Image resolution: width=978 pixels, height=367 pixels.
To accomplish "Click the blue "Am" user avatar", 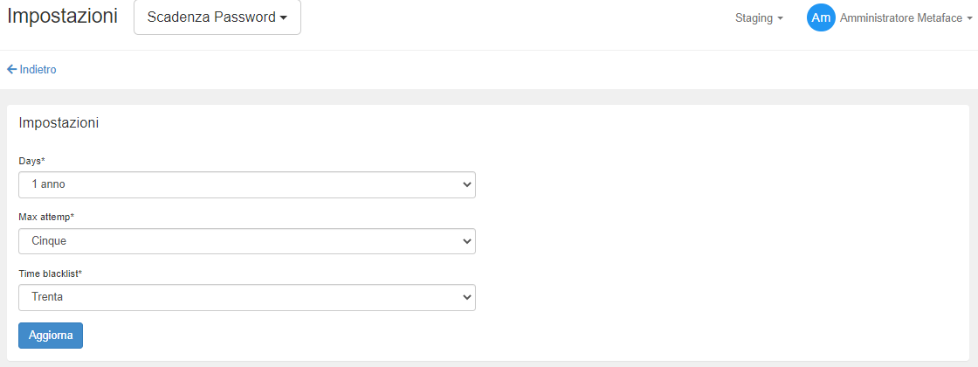I will pos(821,17).
